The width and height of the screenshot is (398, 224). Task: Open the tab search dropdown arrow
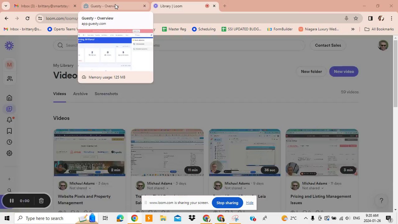(6, 6)
